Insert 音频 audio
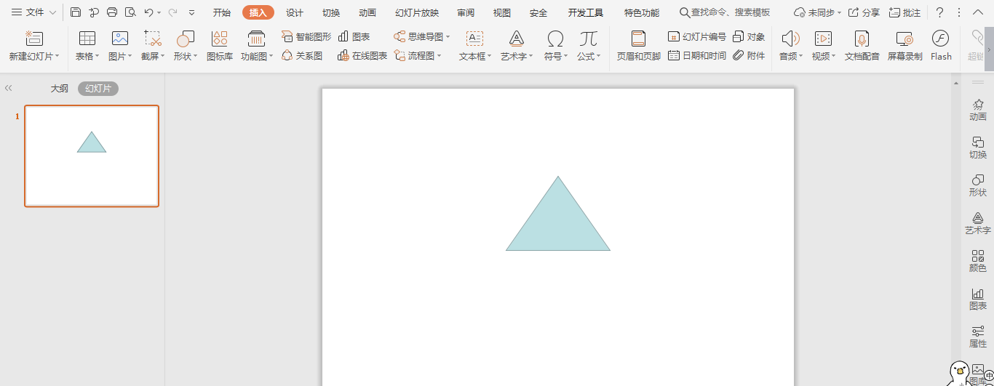Screen dimensions: 994x386 [x=791, y=45]
